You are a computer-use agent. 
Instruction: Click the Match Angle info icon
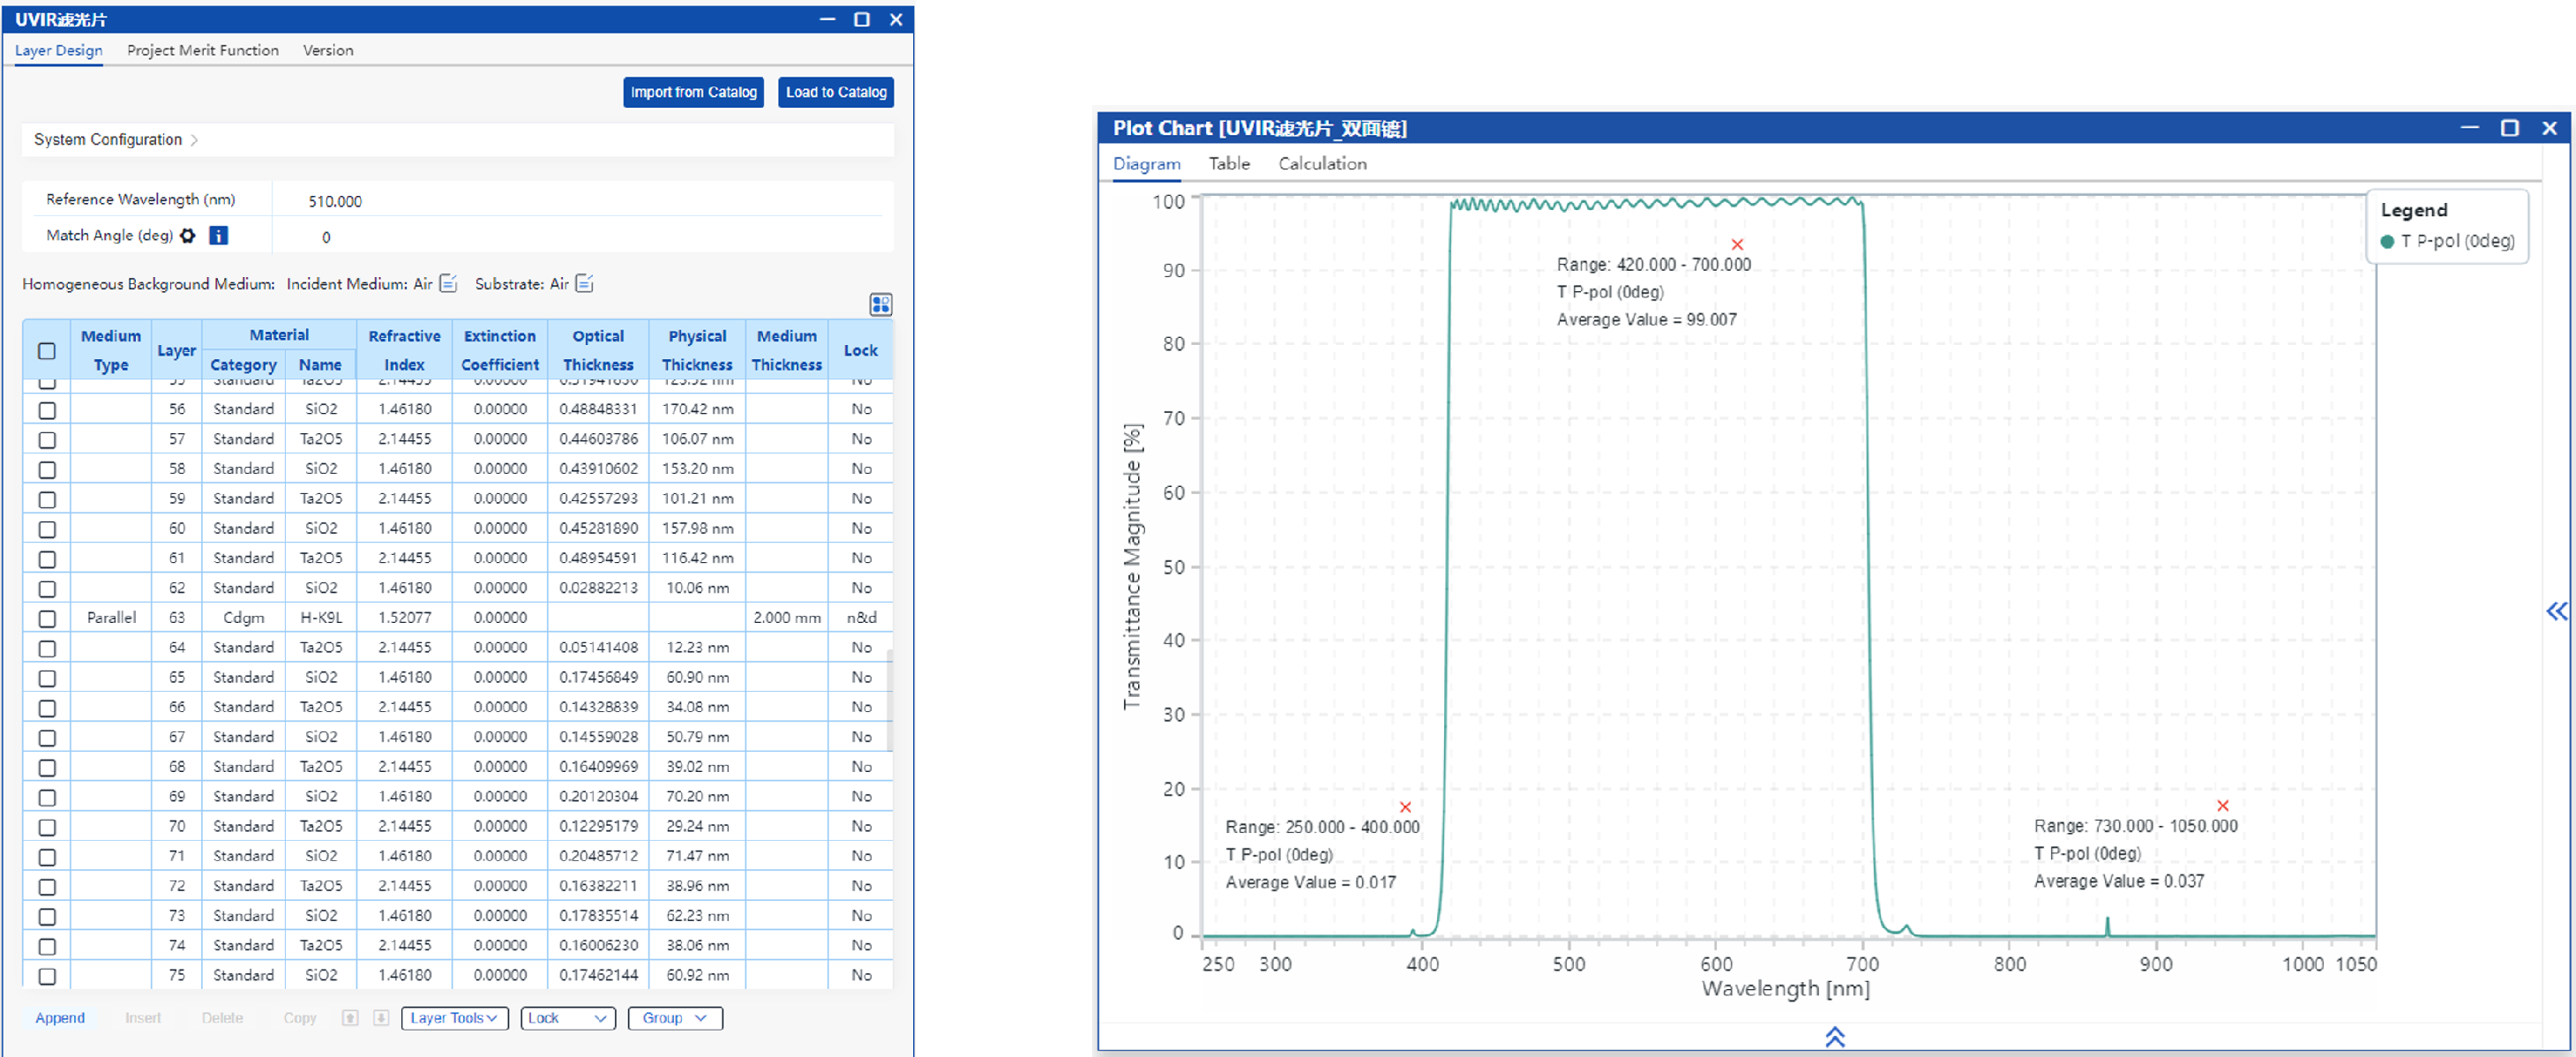pyautogui.click(x=218, y=235)
